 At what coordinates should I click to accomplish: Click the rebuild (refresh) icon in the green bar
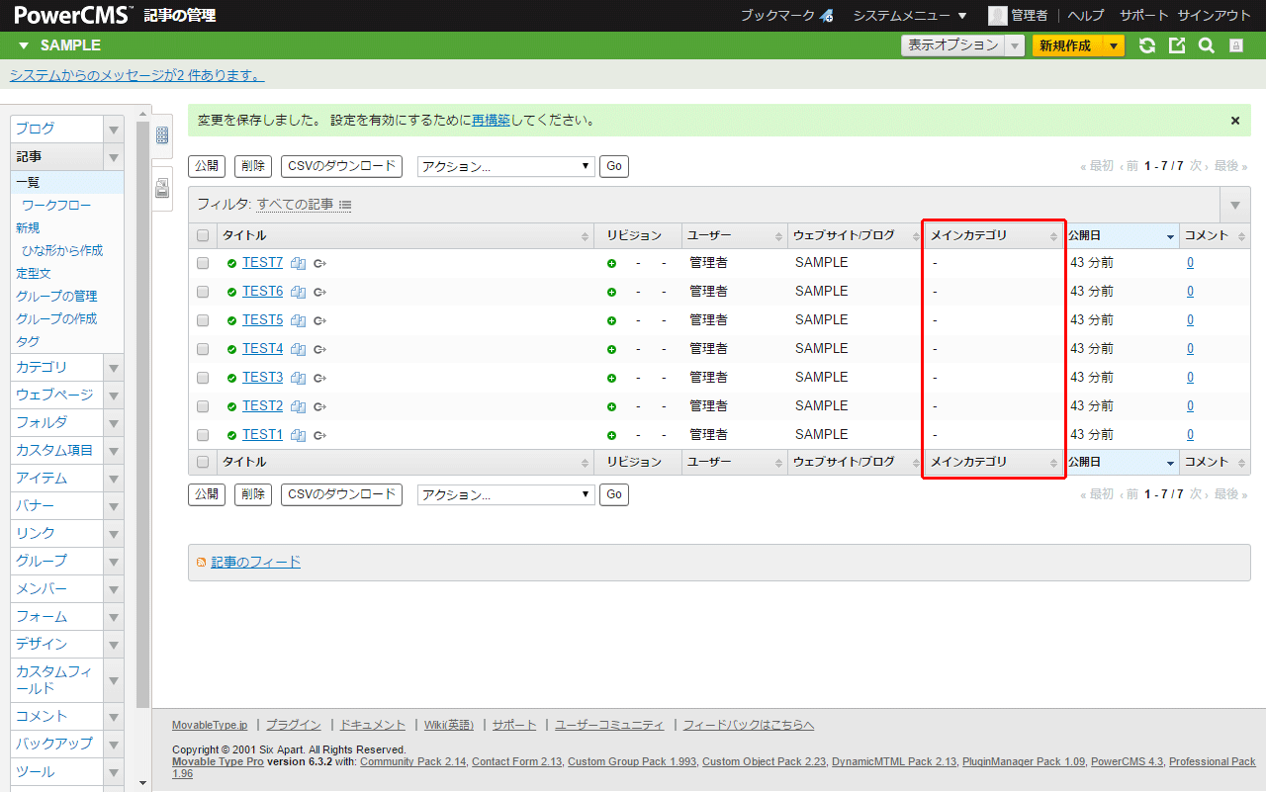click(x=1147, y=45)
